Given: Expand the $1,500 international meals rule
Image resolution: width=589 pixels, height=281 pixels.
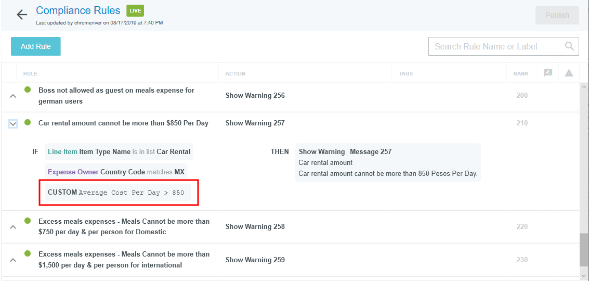Looking at the screenshot, I should [x=13, y=260].
